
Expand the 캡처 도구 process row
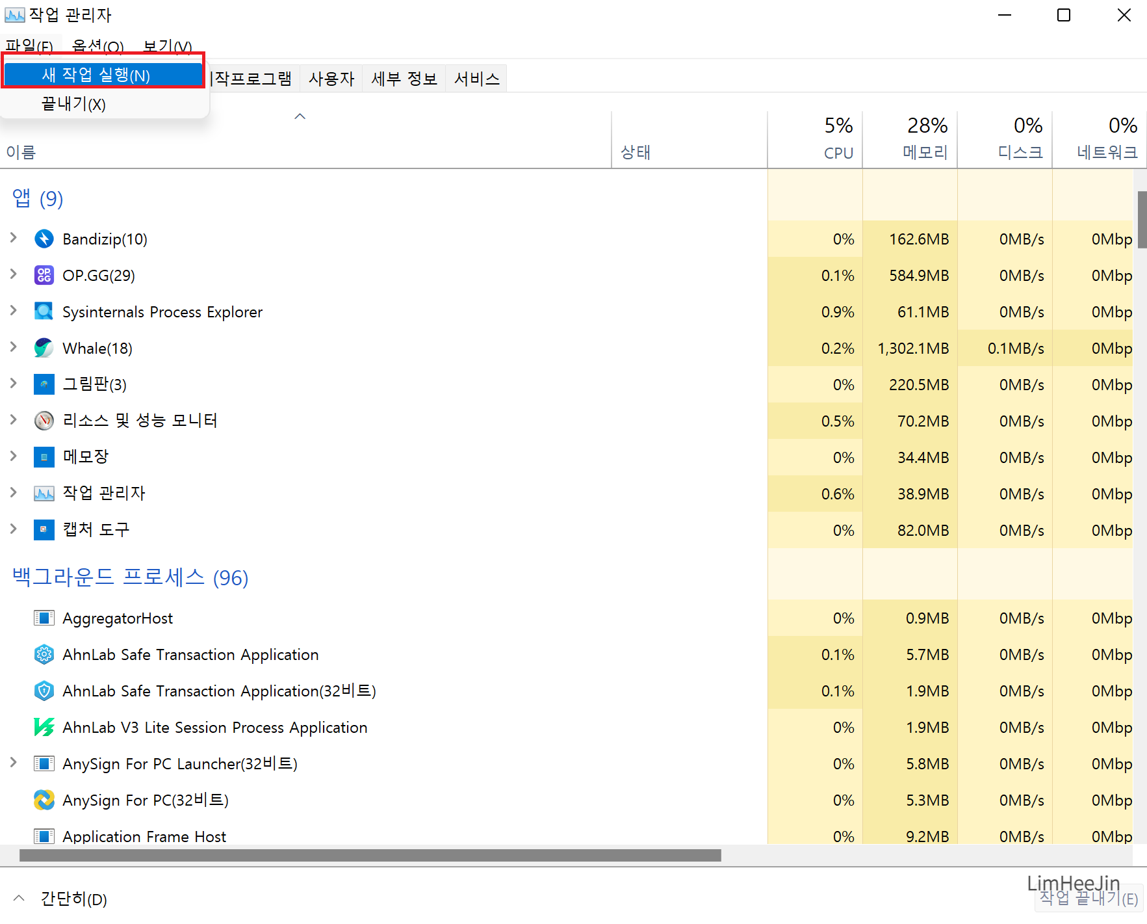coord(14,529)
